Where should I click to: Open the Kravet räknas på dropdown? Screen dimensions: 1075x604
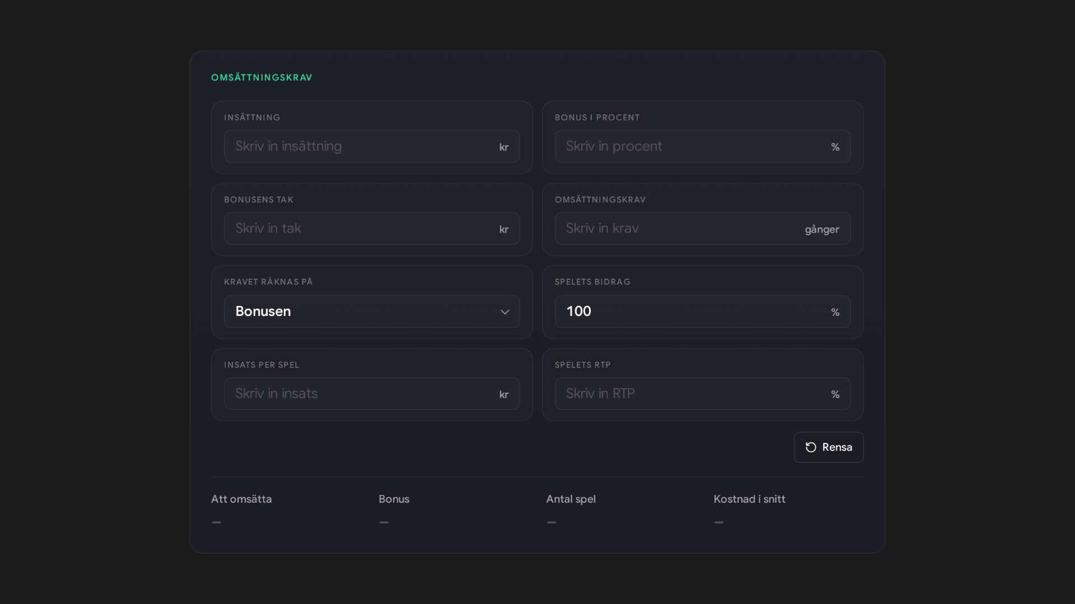click(x=372, y=312)
